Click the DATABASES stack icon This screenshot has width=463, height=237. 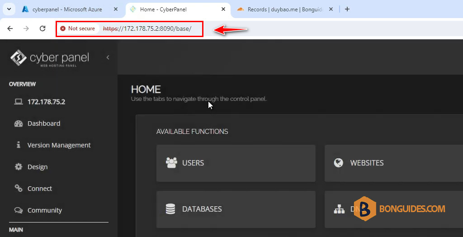170,209
